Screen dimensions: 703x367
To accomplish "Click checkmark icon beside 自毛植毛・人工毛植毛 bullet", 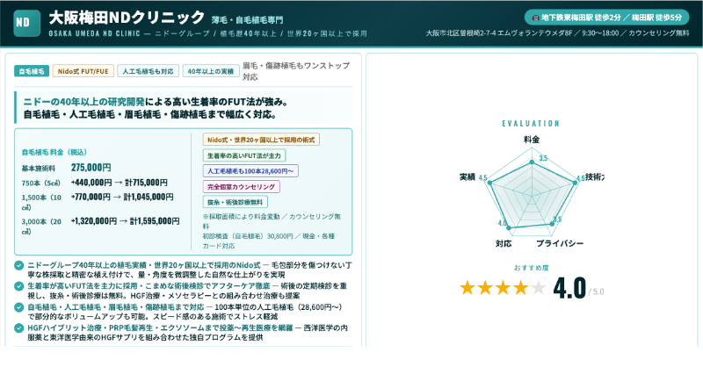I will tap(19, 307).
